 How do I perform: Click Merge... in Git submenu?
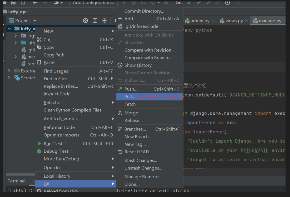[x=150, y=113]
